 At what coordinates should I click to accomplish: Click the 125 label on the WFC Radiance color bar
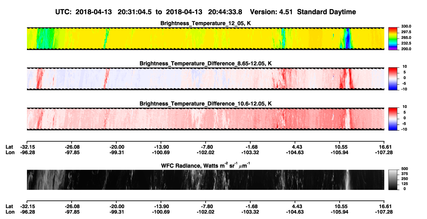pos(405,184)
